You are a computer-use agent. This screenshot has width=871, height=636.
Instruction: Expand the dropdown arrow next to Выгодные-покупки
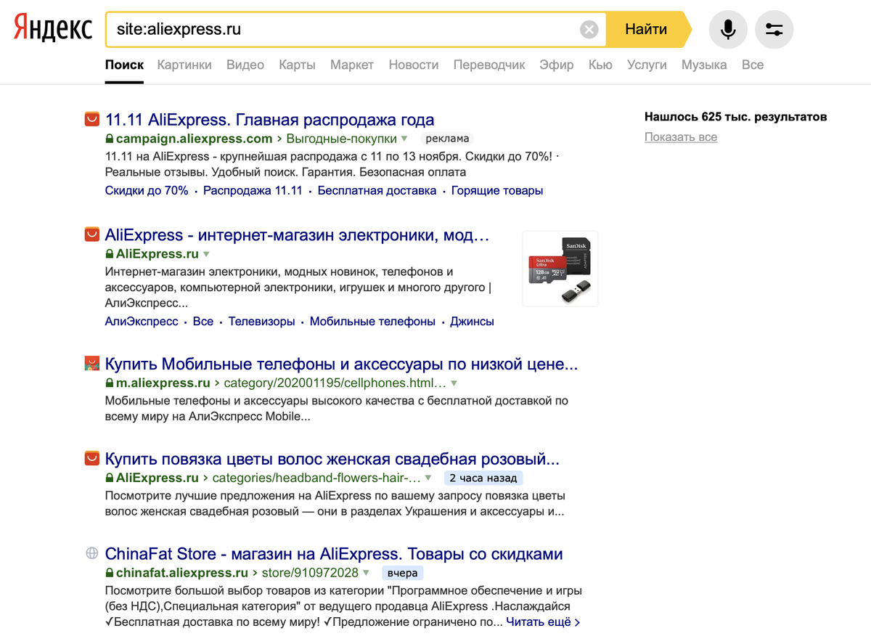(405, 139)
